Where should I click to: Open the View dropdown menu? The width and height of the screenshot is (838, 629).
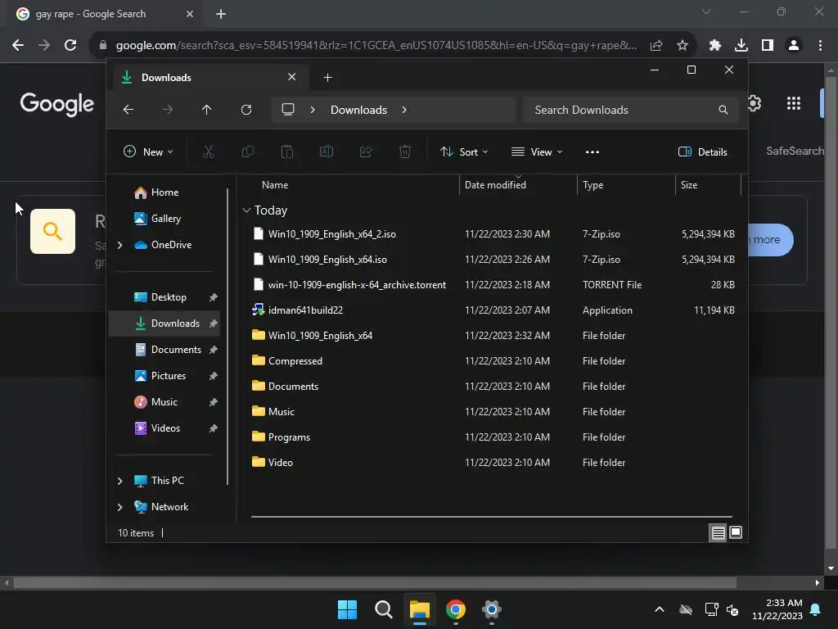coord(537,152)
